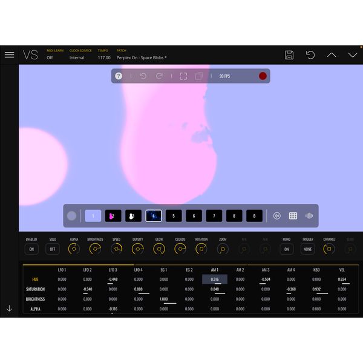Open the TRIGGER NONE dropdown
Image resolution: width=363 pixels, height=363 pixels.
pos(308,249)
